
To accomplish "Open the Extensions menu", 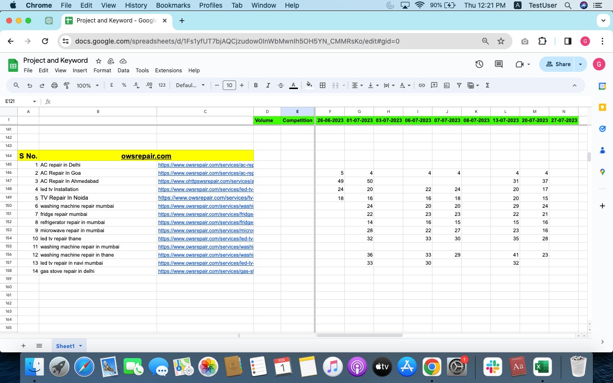I will click(x=168, y=70).
